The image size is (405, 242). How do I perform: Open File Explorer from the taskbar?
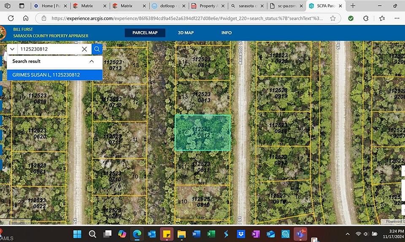pos(181,234)
